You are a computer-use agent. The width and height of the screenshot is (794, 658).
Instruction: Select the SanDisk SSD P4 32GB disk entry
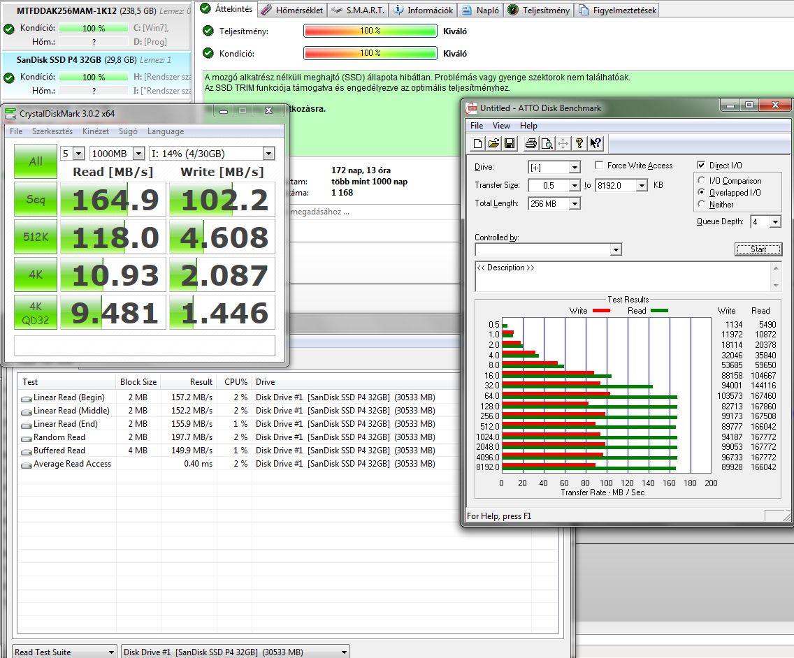click(x=96, y=75)
